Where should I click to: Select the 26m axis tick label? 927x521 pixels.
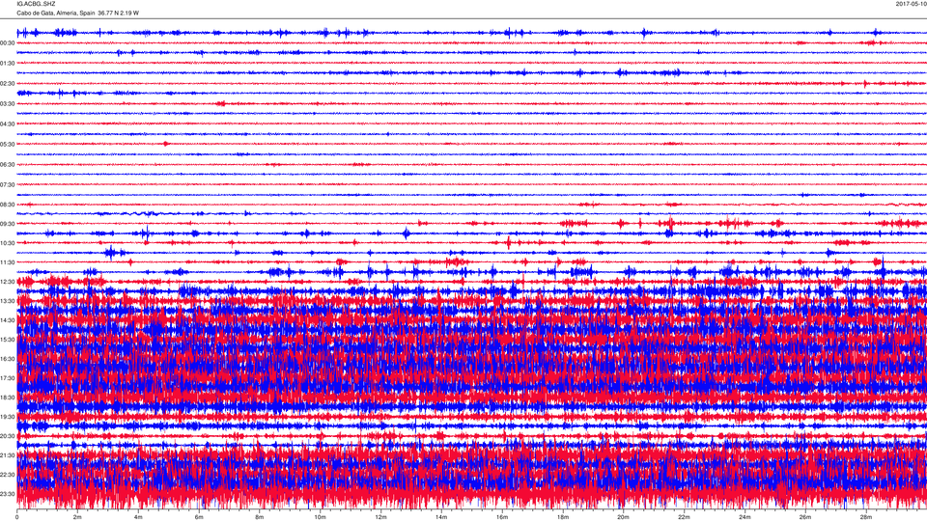804,517
